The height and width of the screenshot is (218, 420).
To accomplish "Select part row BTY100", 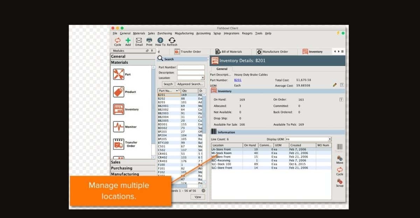I will click(180, 143).
